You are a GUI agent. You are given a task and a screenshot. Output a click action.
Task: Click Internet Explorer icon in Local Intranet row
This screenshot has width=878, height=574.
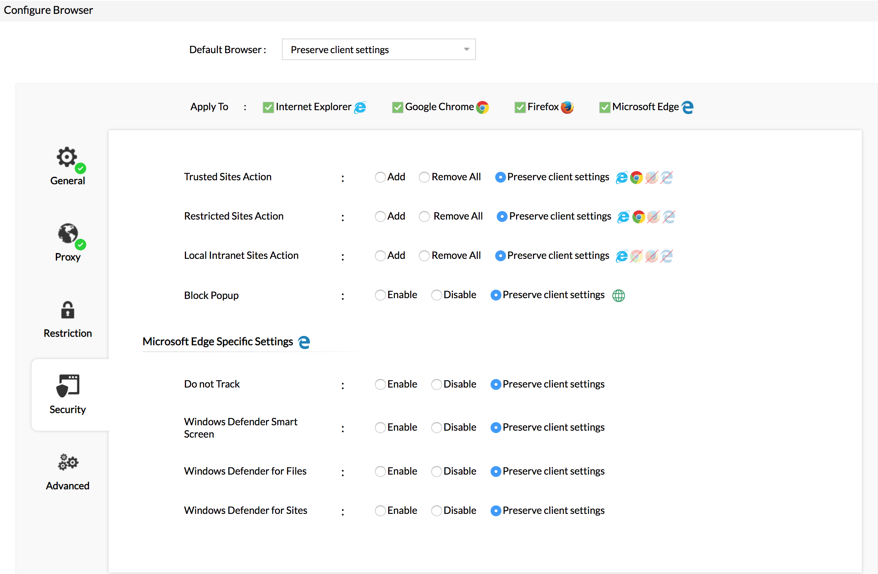click(x=622, y=256)
